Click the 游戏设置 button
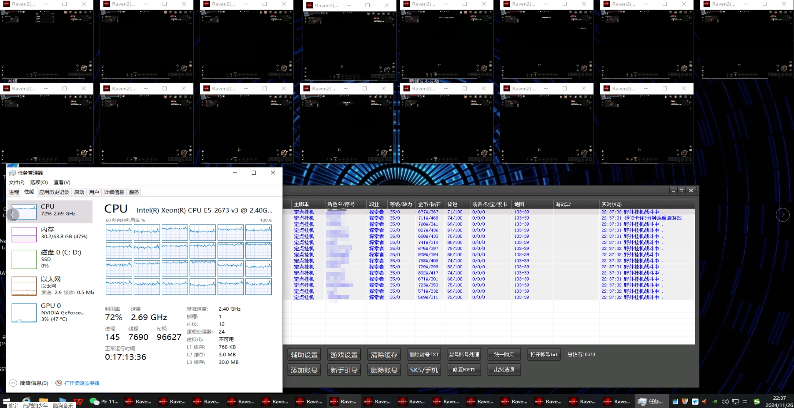 click(x=344, y=355)
